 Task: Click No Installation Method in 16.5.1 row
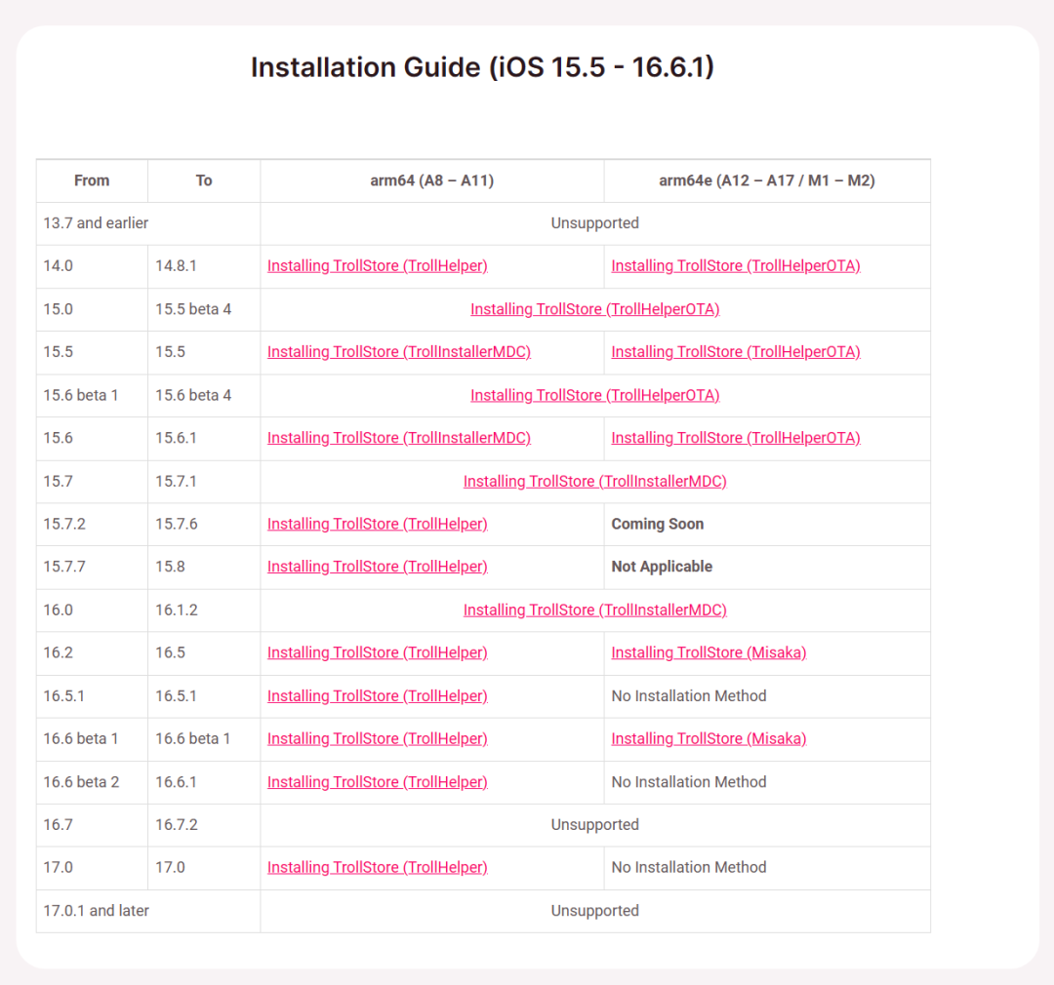767,696
